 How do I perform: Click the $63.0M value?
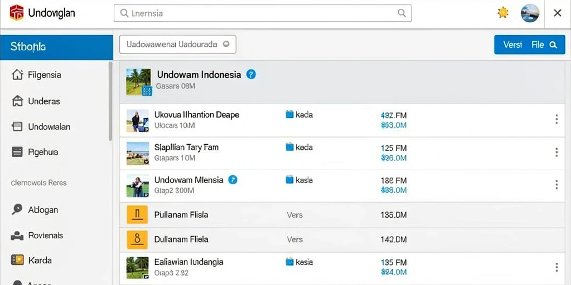coord(393,125)
